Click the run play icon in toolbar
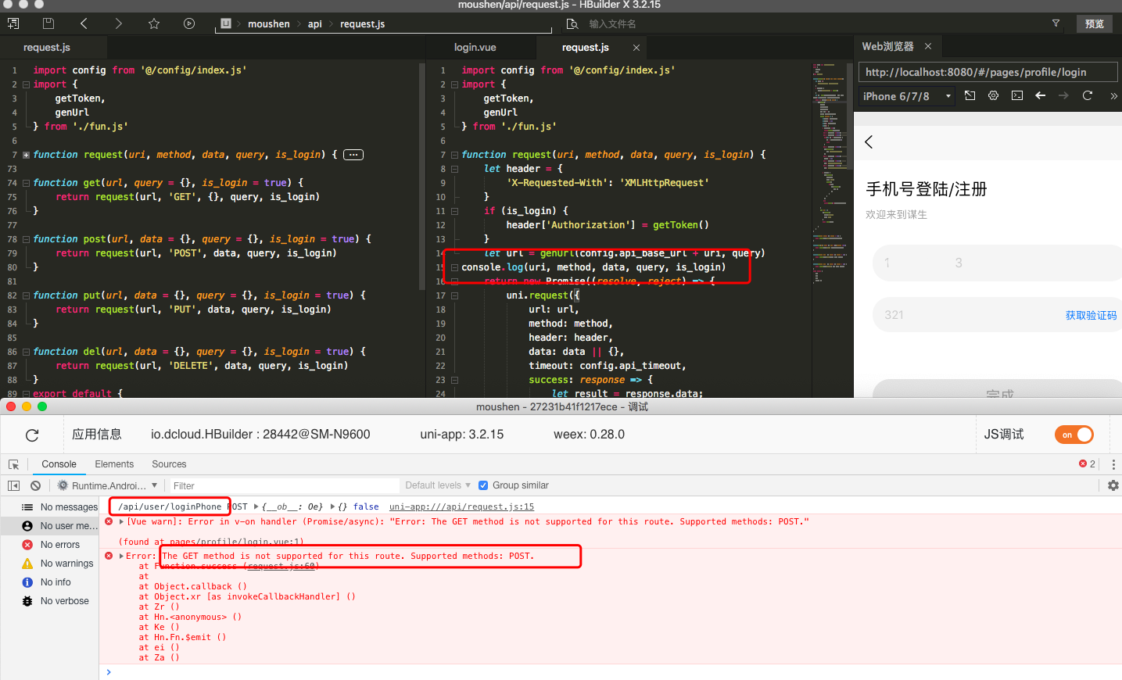Viewport: 1122px width, 680px height. (x=189, y=23)
